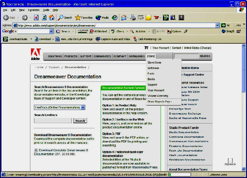Choose Volume Licensing in Store menu

158,96
